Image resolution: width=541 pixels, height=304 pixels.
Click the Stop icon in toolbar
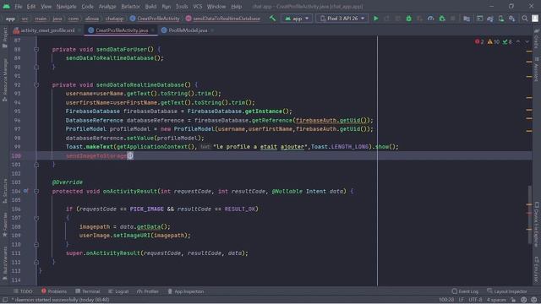[x=453, y=19]
